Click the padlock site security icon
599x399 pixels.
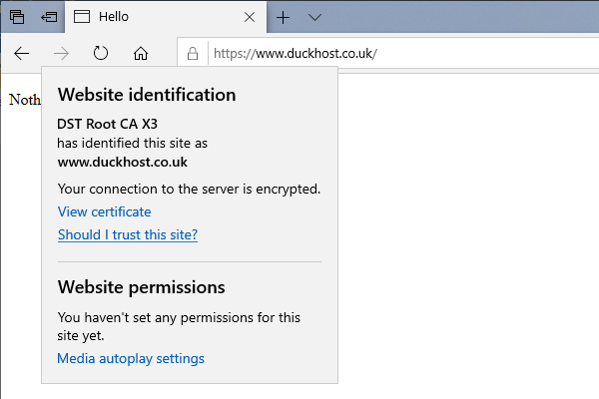pos(193,54)
